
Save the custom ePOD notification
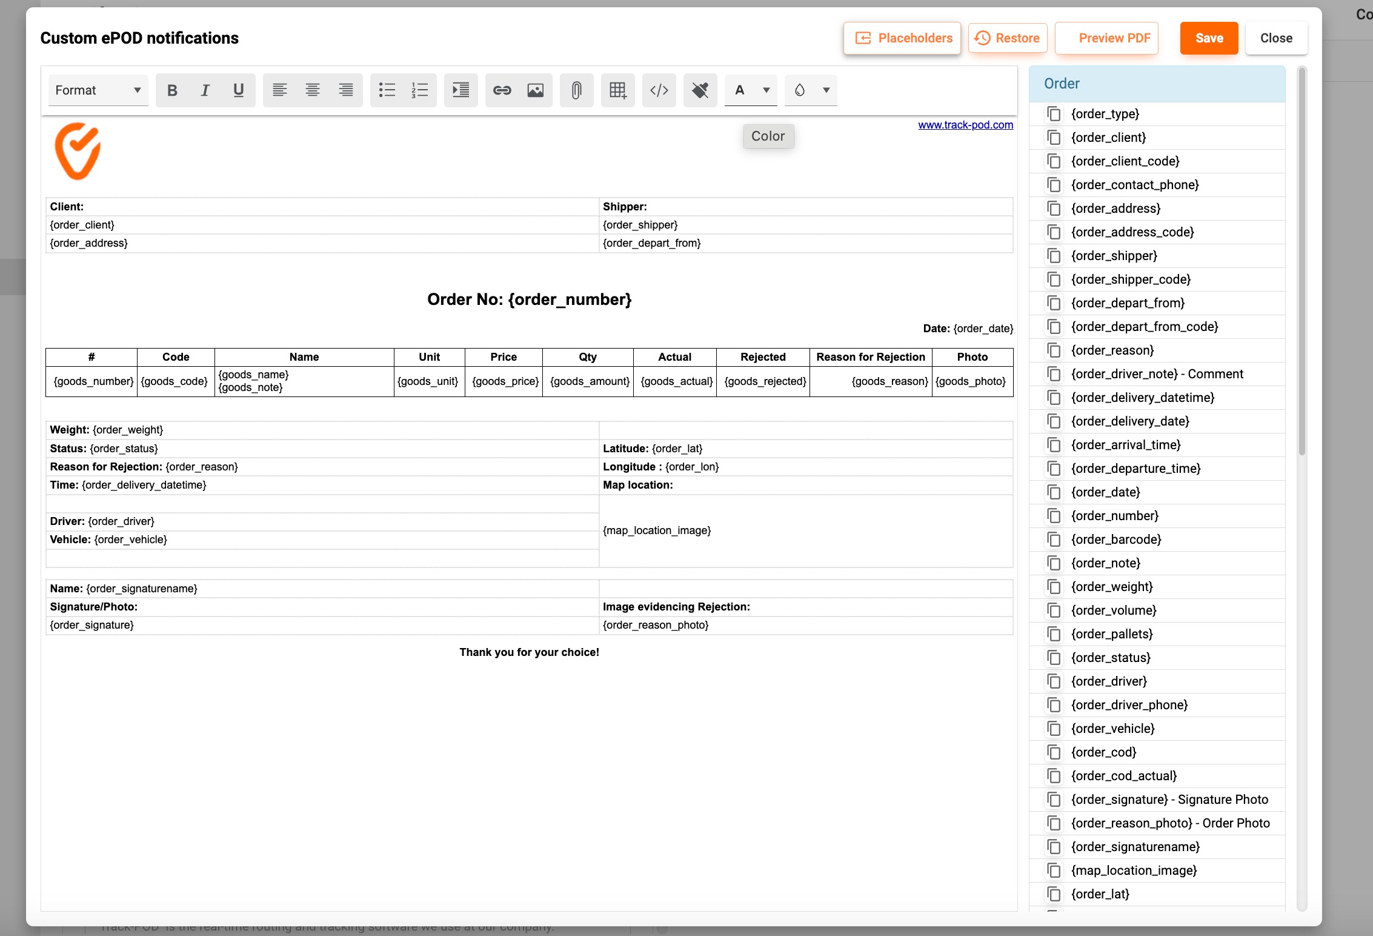1208,38
